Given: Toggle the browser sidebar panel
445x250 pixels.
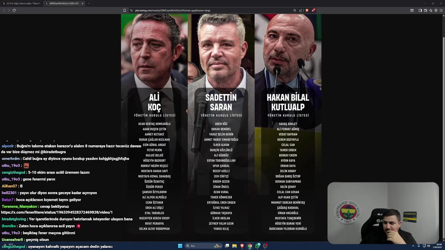Looking at the screenshot, I should [420, 10].
